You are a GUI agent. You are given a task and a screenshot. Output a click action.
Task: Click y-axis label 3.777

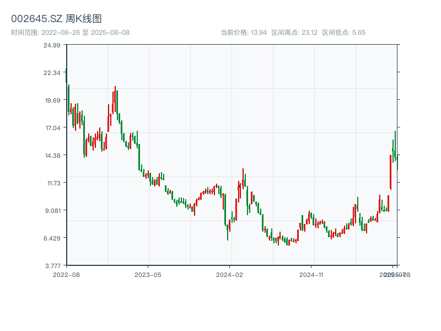click(52, 266)
